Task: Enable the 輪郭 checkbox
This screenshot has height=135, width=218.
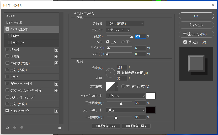Action: (10, 36)
